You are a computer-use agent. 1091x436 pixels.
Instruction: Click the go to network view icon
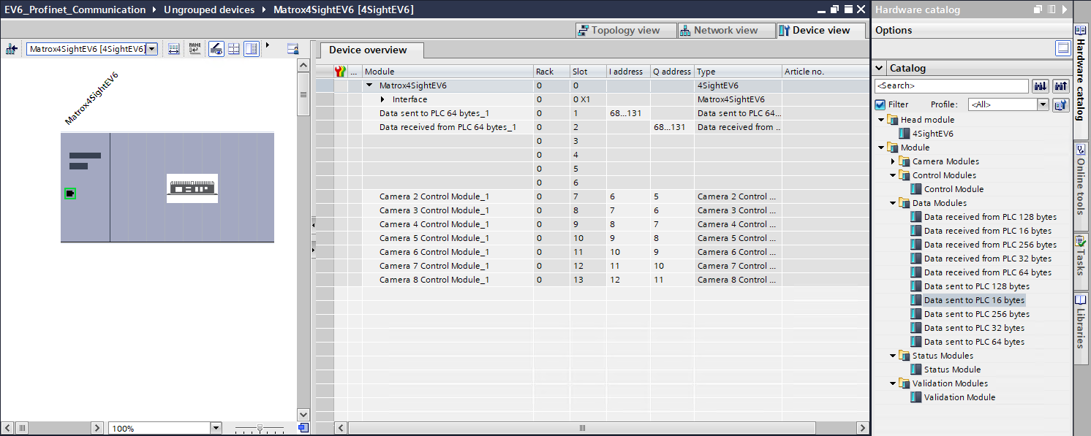(x=12, y=49)
